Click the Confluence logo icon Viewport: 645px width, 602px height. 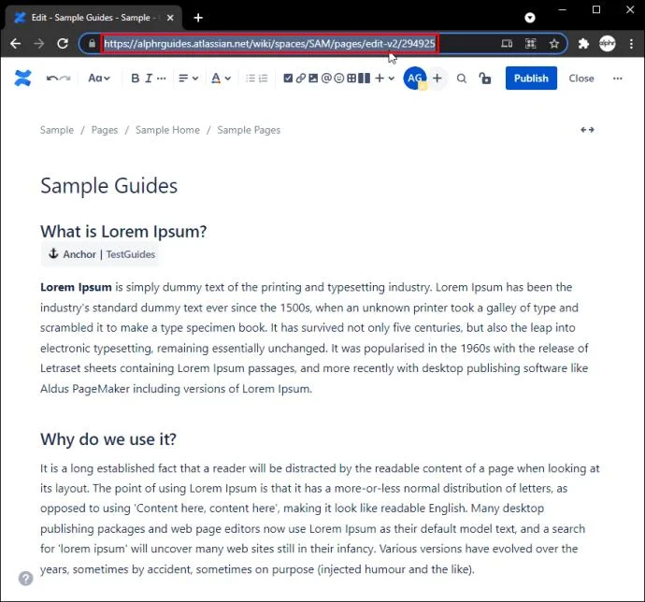pos(22,79)
